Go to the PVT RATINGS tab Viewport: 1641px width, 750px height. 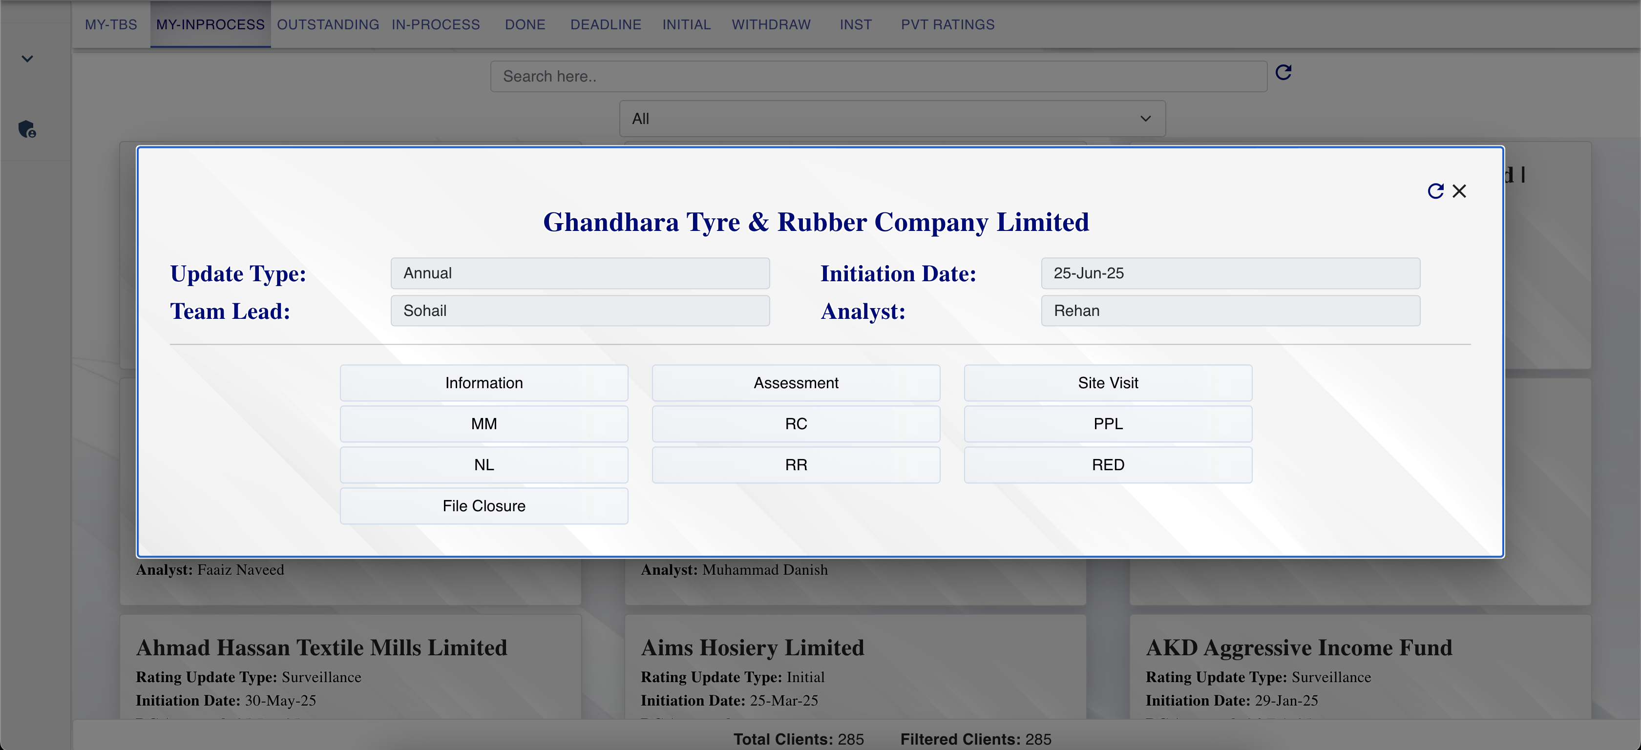tap(947, 24)
